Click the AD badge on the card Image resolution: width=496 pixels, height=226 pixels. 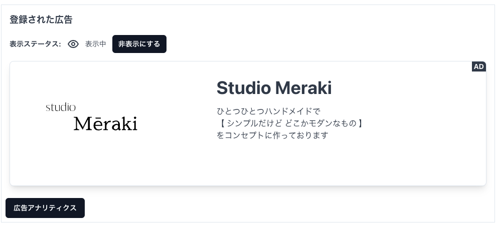click(479, 66)
